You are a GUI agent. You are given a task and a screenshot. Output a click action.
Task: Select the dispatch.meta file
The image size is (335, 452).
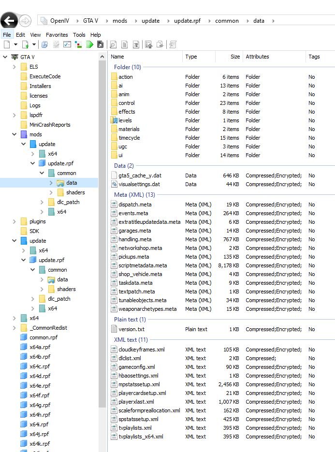(x=135, y=204)
